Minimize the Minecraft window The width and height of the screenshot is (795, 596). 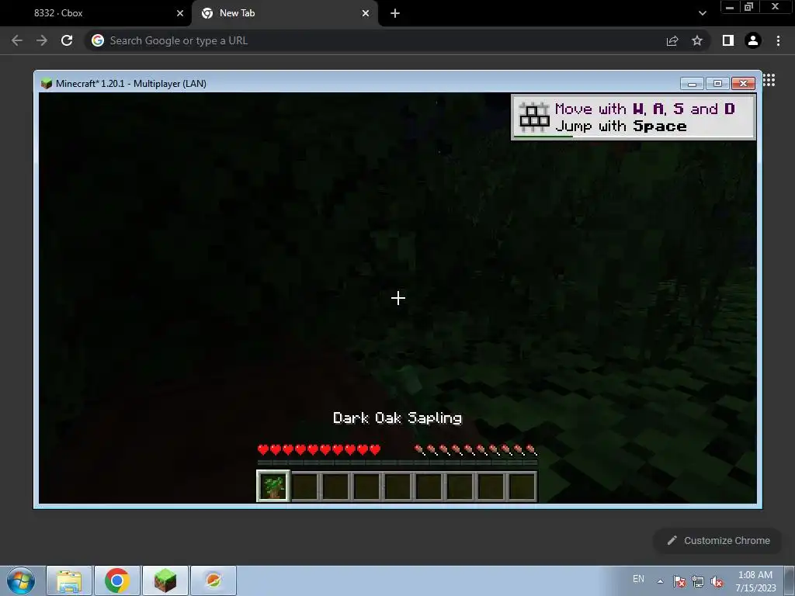click(692, 84)
